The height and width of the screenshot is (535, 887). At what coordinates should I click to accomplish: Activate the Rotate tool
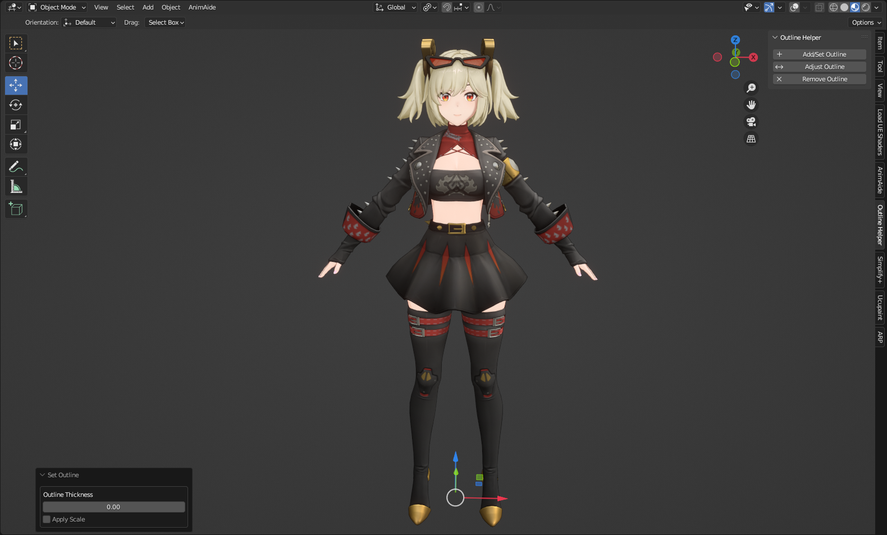(16, 105)
